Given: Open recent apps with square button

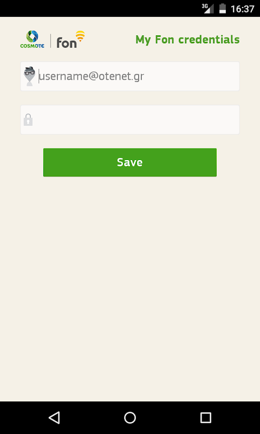Looking at the screenshot, I should tap(206, 417).
